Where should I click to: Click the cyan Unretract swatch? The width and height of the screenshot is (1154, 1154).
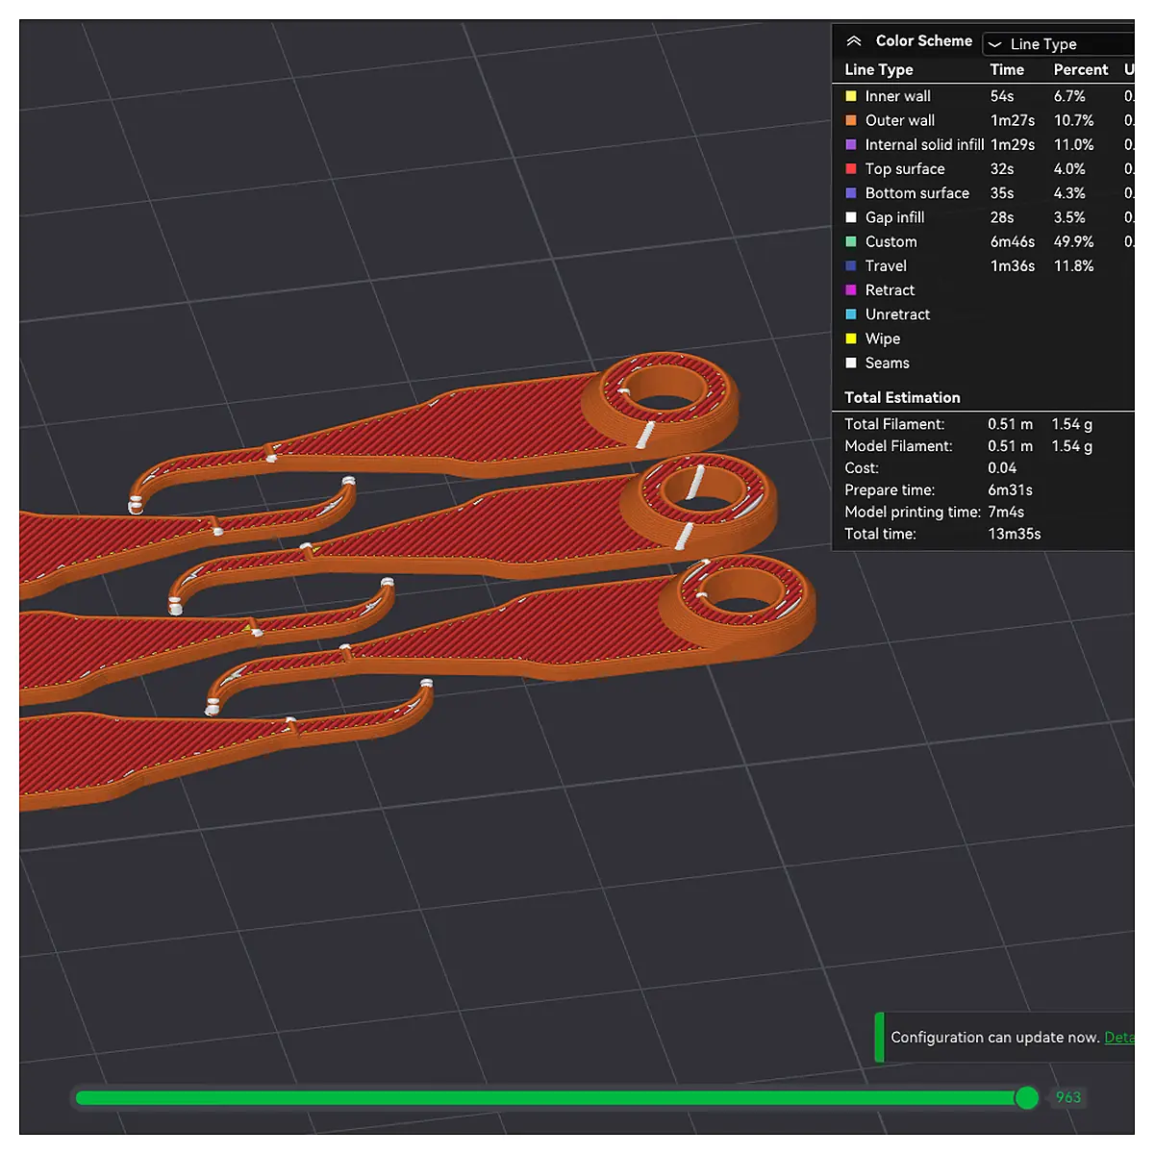(x=851, y=314)
